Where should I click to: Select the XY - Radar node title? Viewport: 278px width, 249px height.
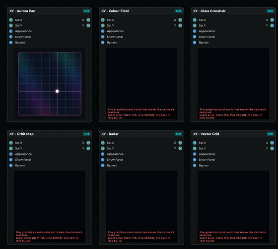pos(110,134)
